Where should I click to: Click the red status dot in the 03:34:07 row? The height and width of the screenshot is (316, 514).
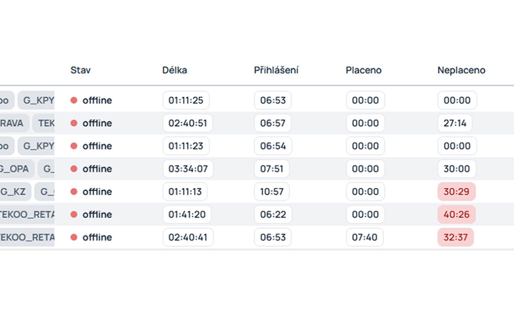74,169
